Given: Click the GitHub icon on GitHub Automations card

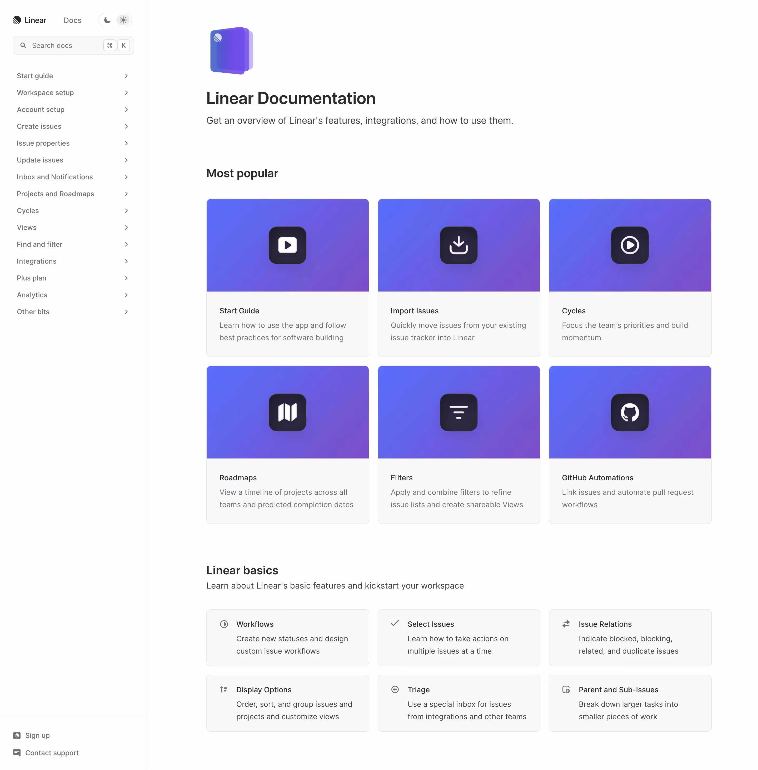Looking at the screenshot, I should 630,413.
